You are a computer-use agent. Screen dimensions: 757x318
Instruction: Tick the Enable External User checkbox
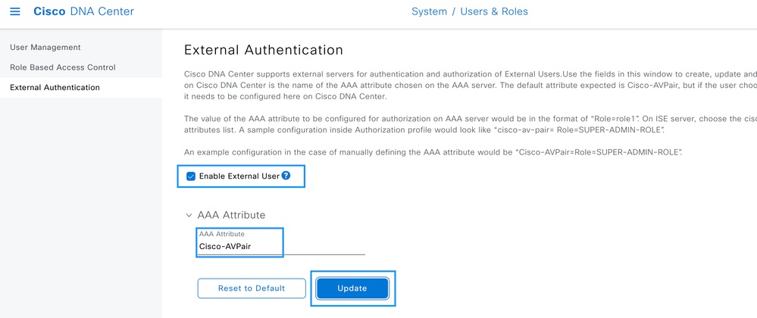[x=191, y=176]
